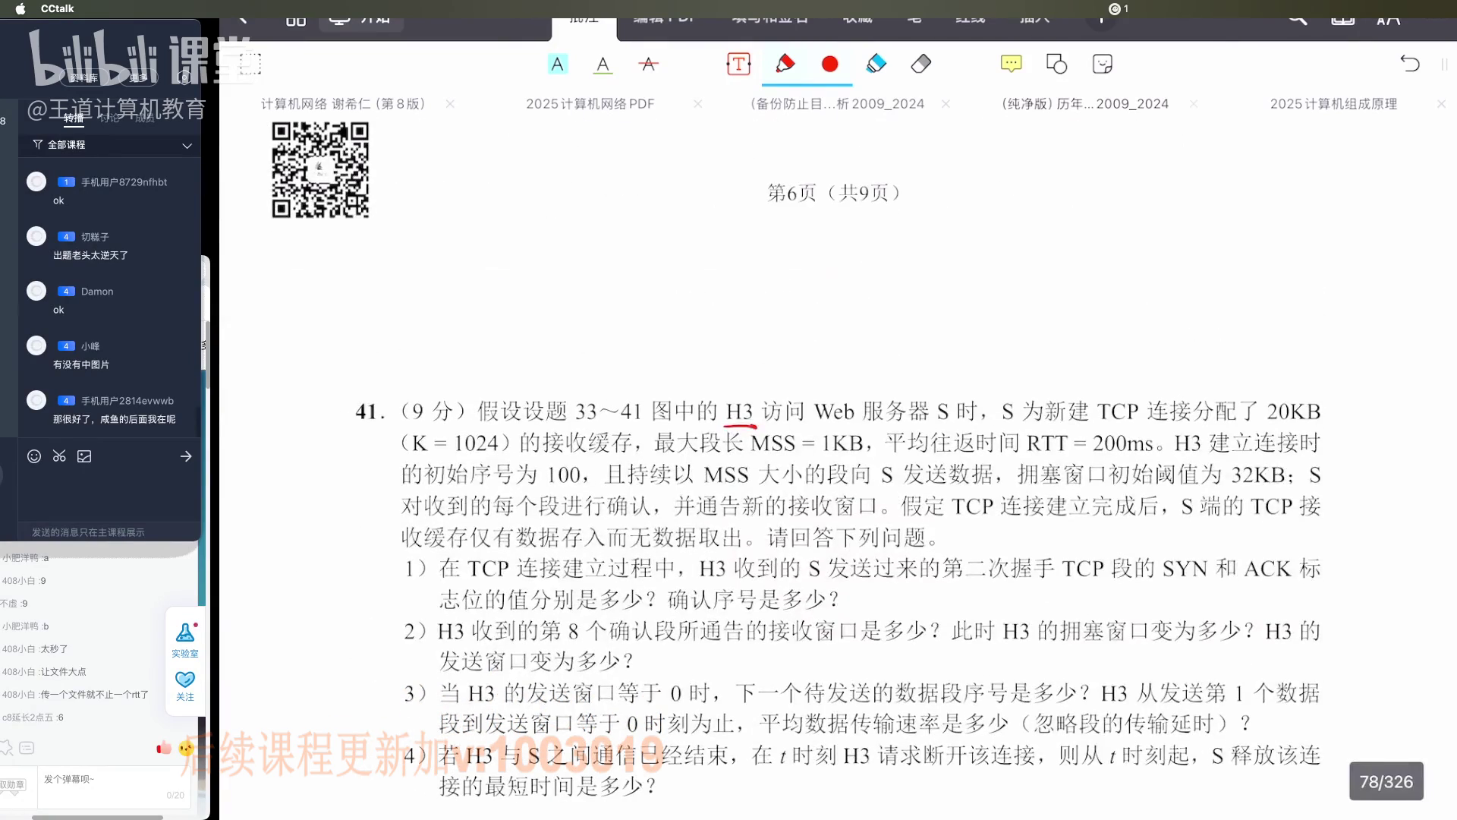The image size is (1457, 820).
Task: Switch to 2025计算机组成原理 tab
Action: [1333, 104]
